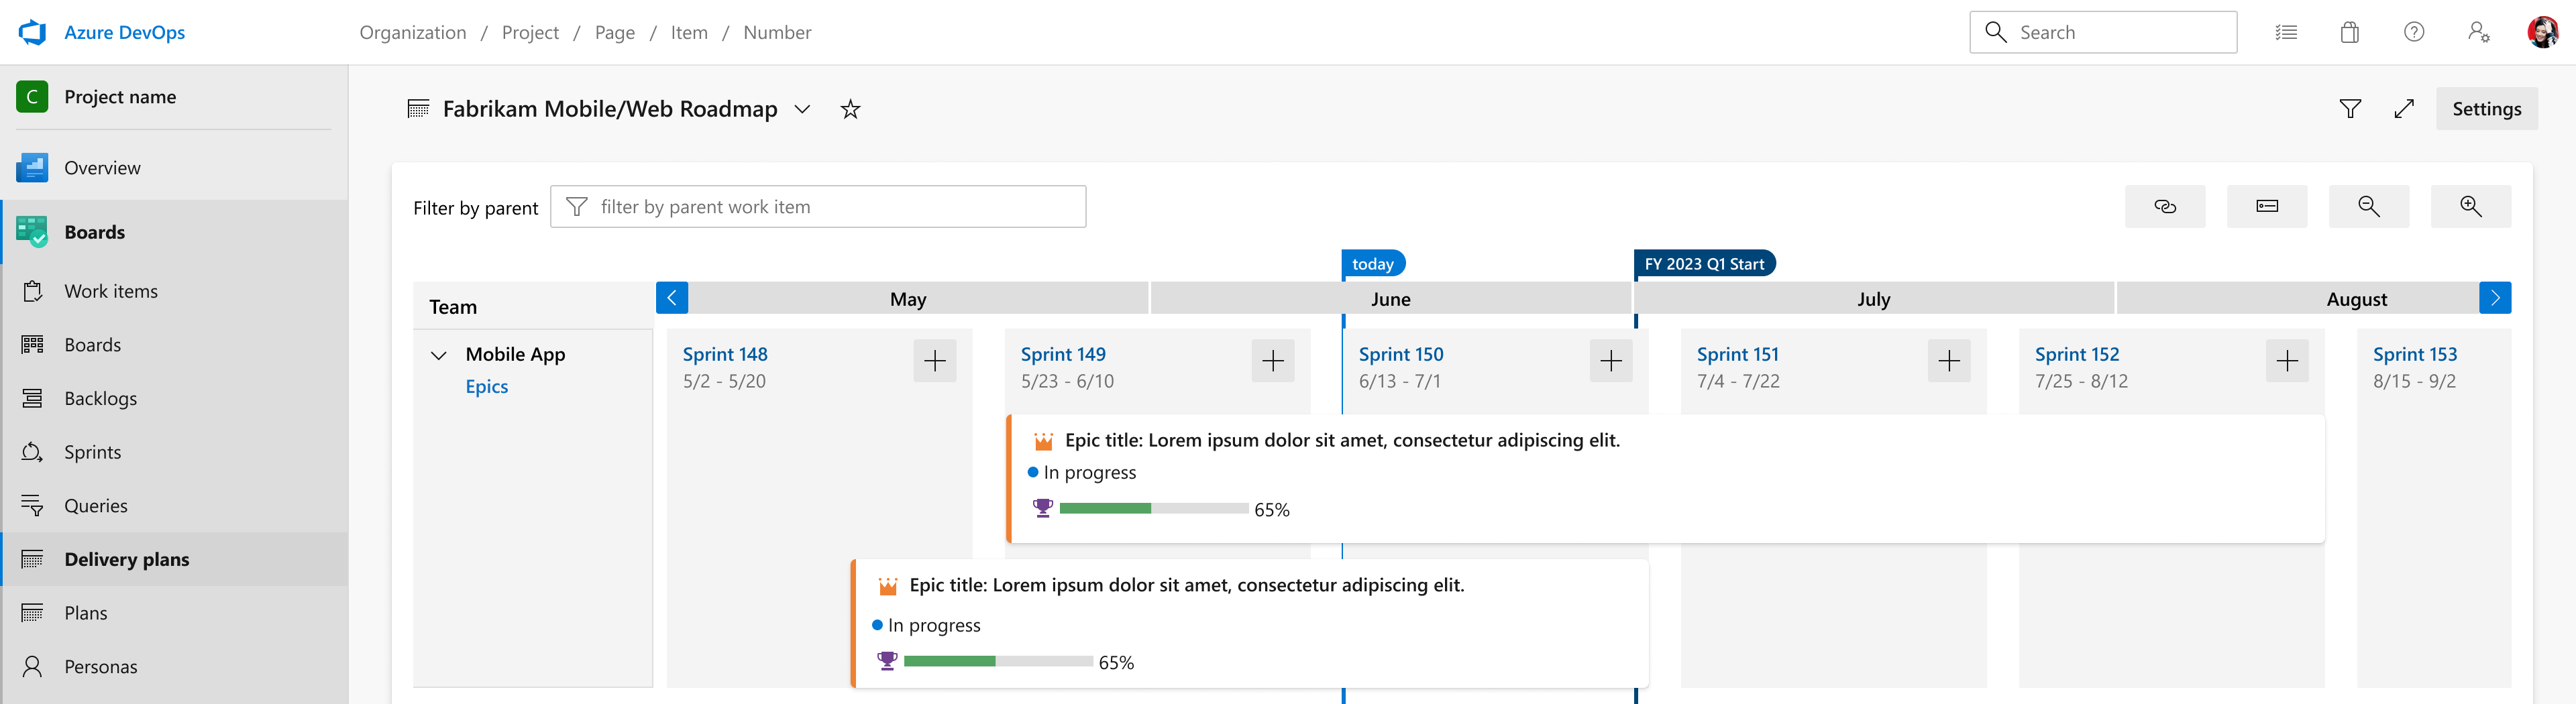
Task: Select the Backlogs menu item
Action: click(x=174, y=398)
